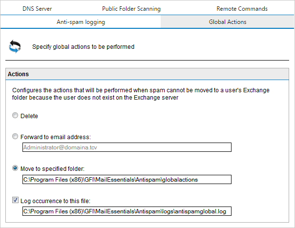The image size is (295, 228).
Task: Click into the Administrator@domaina.tcv email field
Action: click(x=127, y=147)
